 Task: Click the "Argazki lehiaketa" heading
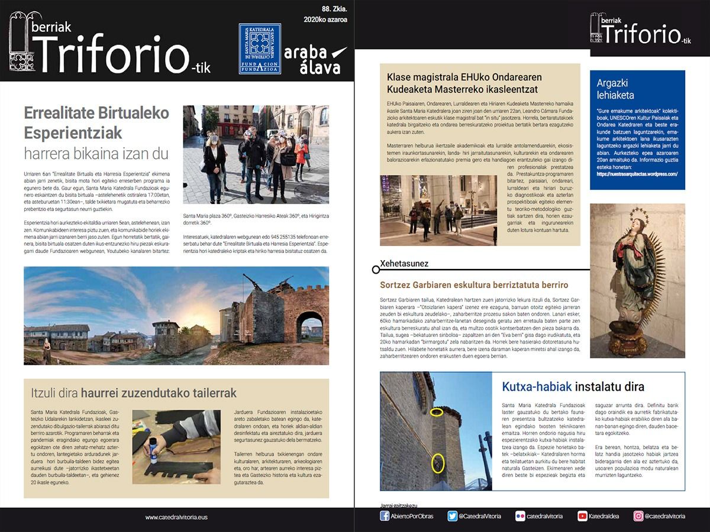[x=615, y=89]
